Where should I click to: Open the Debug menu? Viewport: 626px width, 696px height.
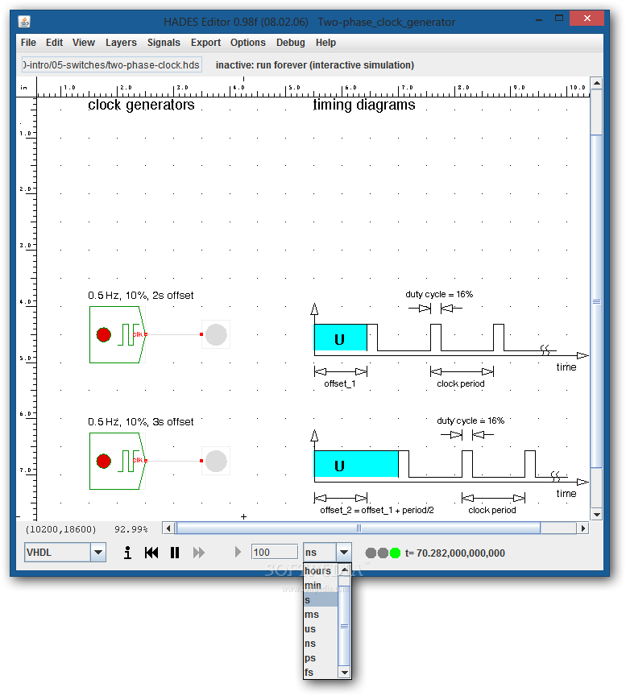[x=290, y=43]
